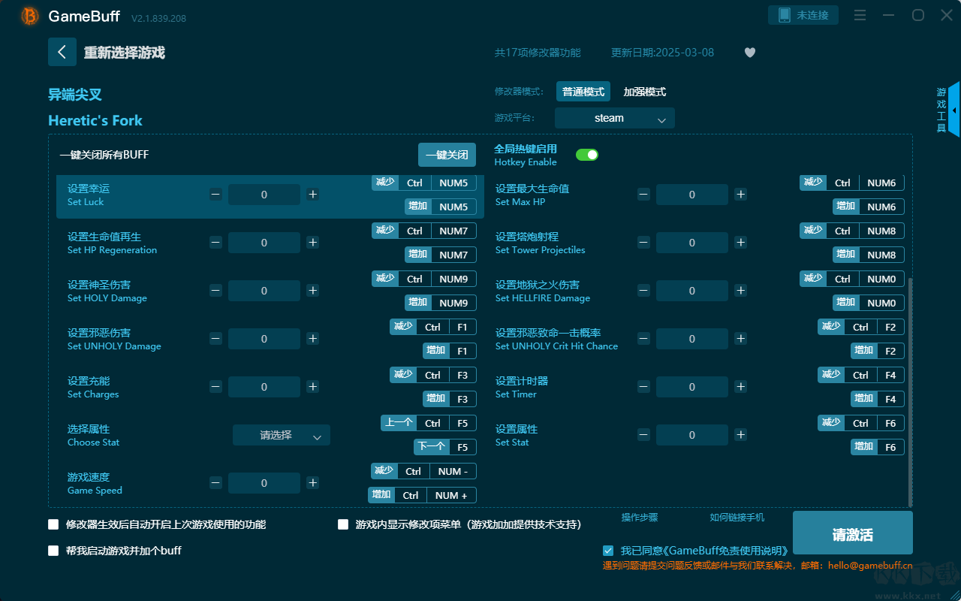This screenshot has height=601, width=961.
Task: Check show in-game modifier menu option
Action: (x=343, y=524)
